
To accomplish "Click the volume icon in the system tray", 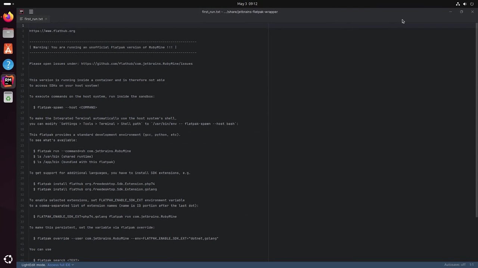I will 465,4.
